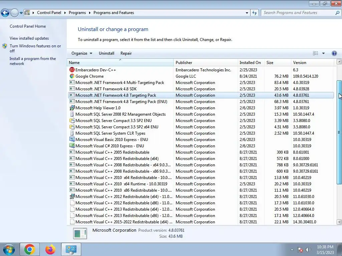Open Install a program from the network
The image size is (342, 256).
pos(33,61)
